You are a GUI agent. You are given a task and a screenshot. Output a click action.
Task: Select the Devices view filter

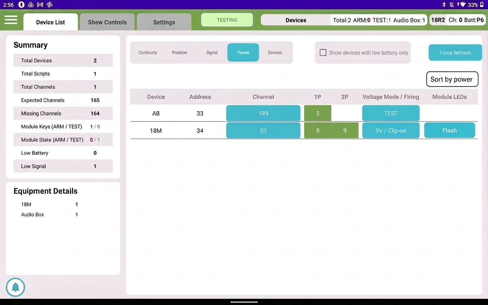coord(275,52)
